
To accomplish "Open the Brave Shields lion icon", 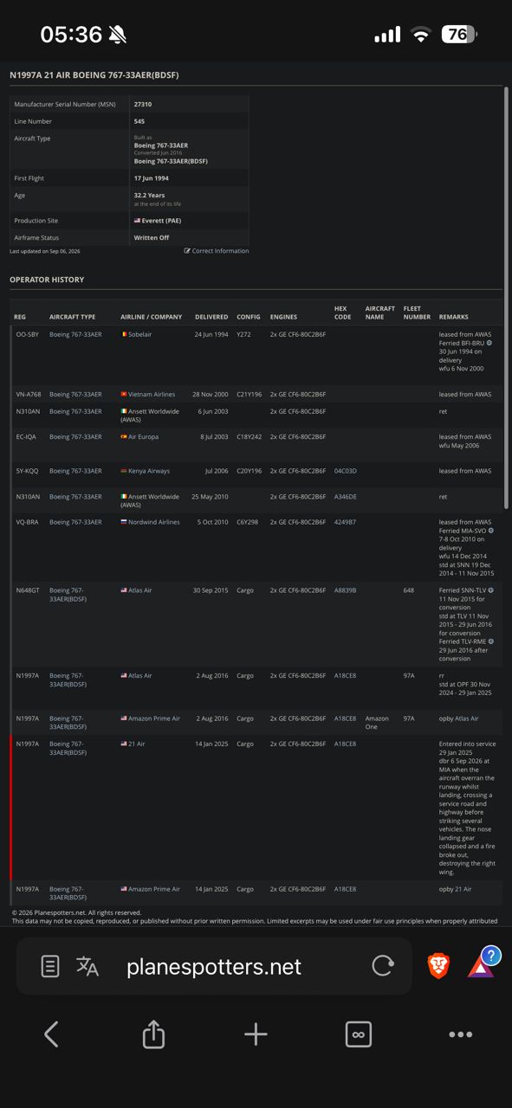I will (x=439, y=966).
